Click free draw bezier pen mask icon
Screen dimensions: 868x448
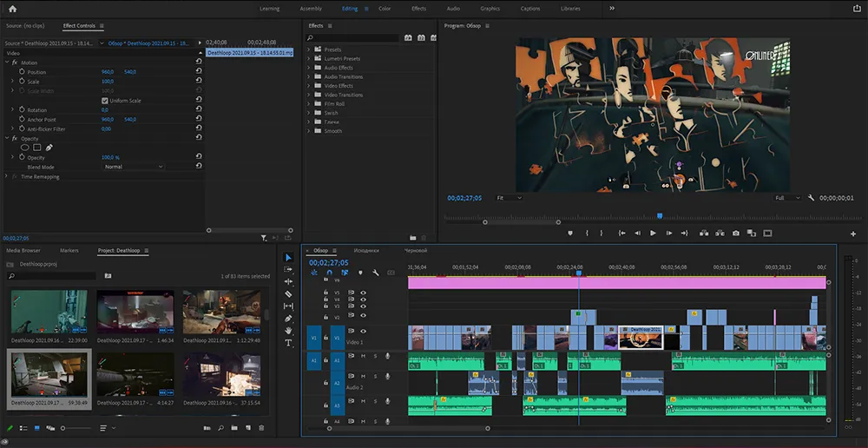click(49, 148)
